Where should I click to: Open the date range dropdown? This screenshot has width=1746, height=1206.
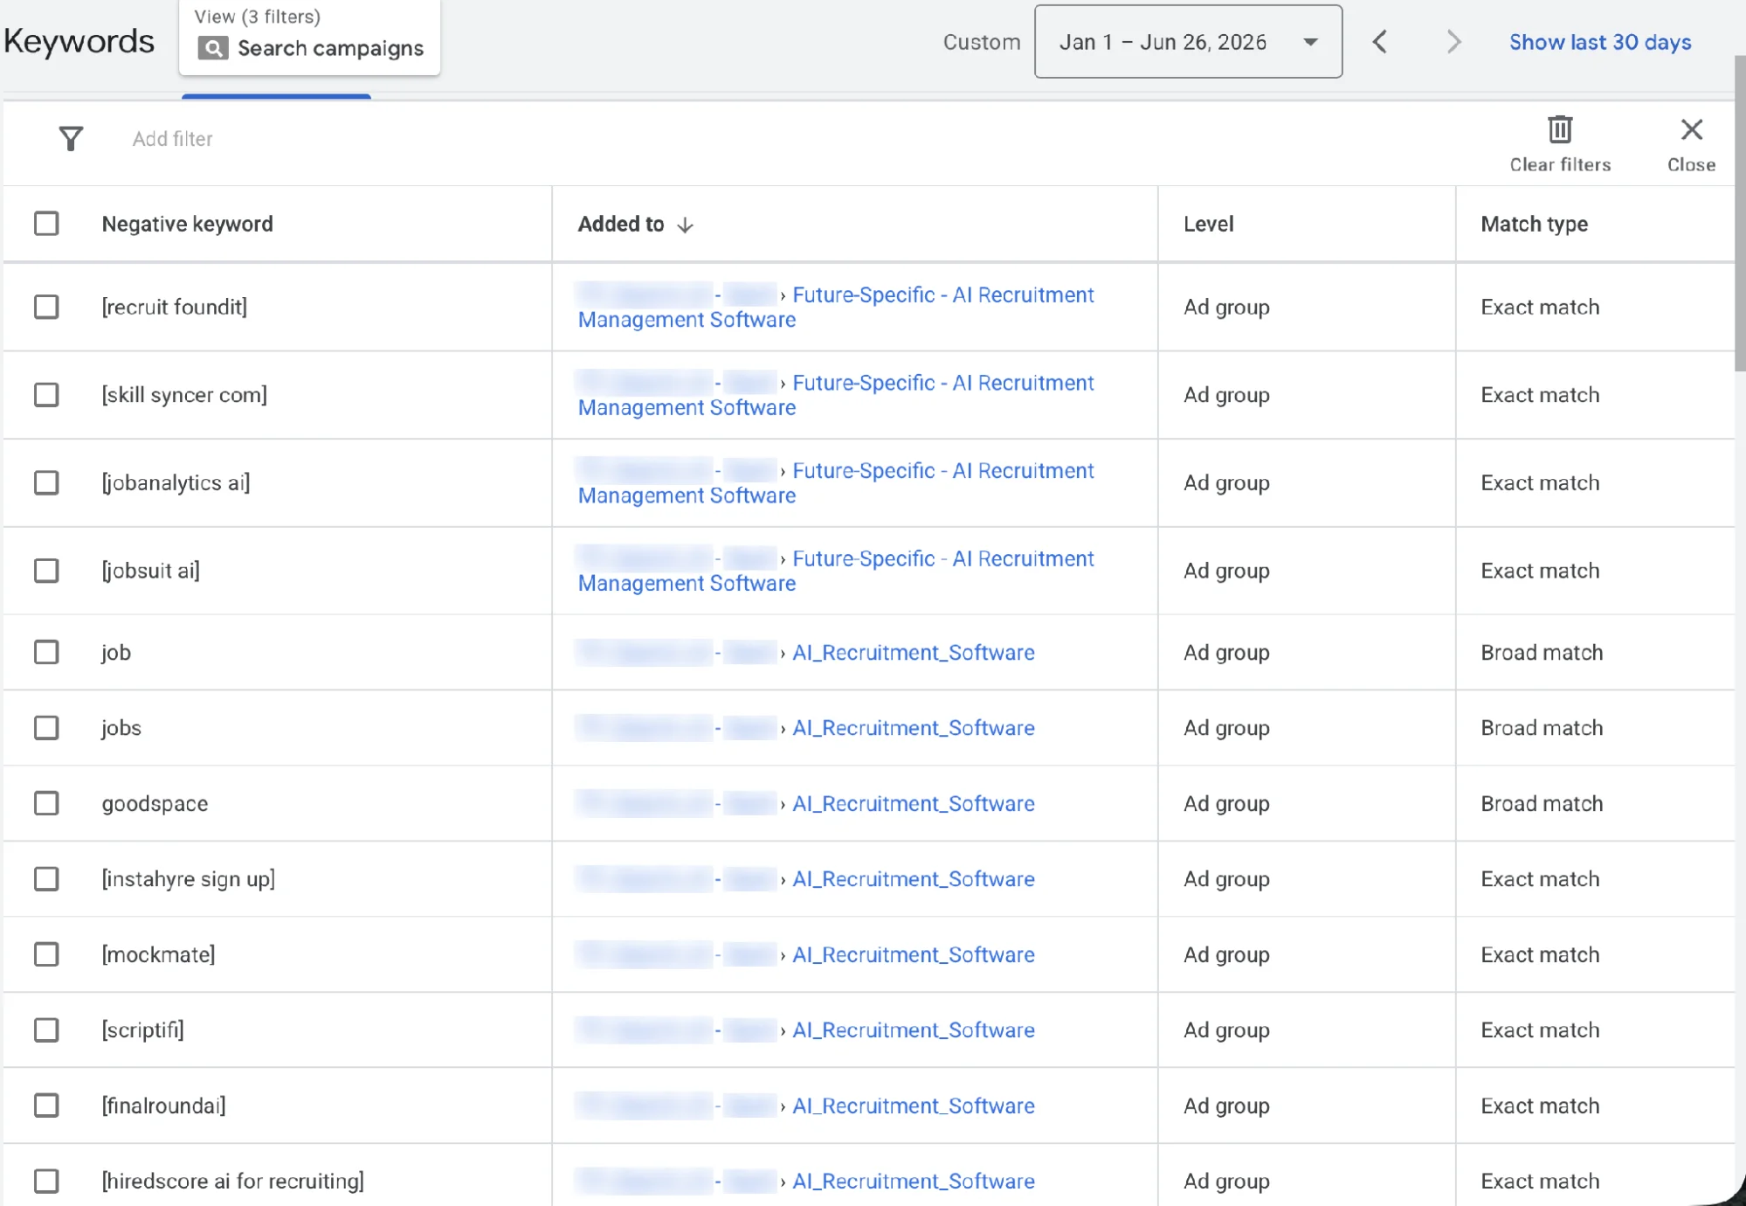coord(1188,42)
